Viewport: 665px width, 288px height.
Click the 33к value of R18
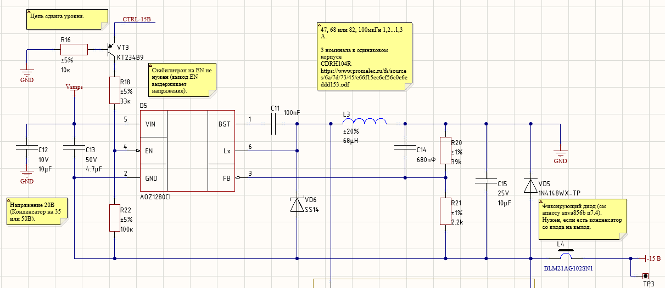point(125,101)
